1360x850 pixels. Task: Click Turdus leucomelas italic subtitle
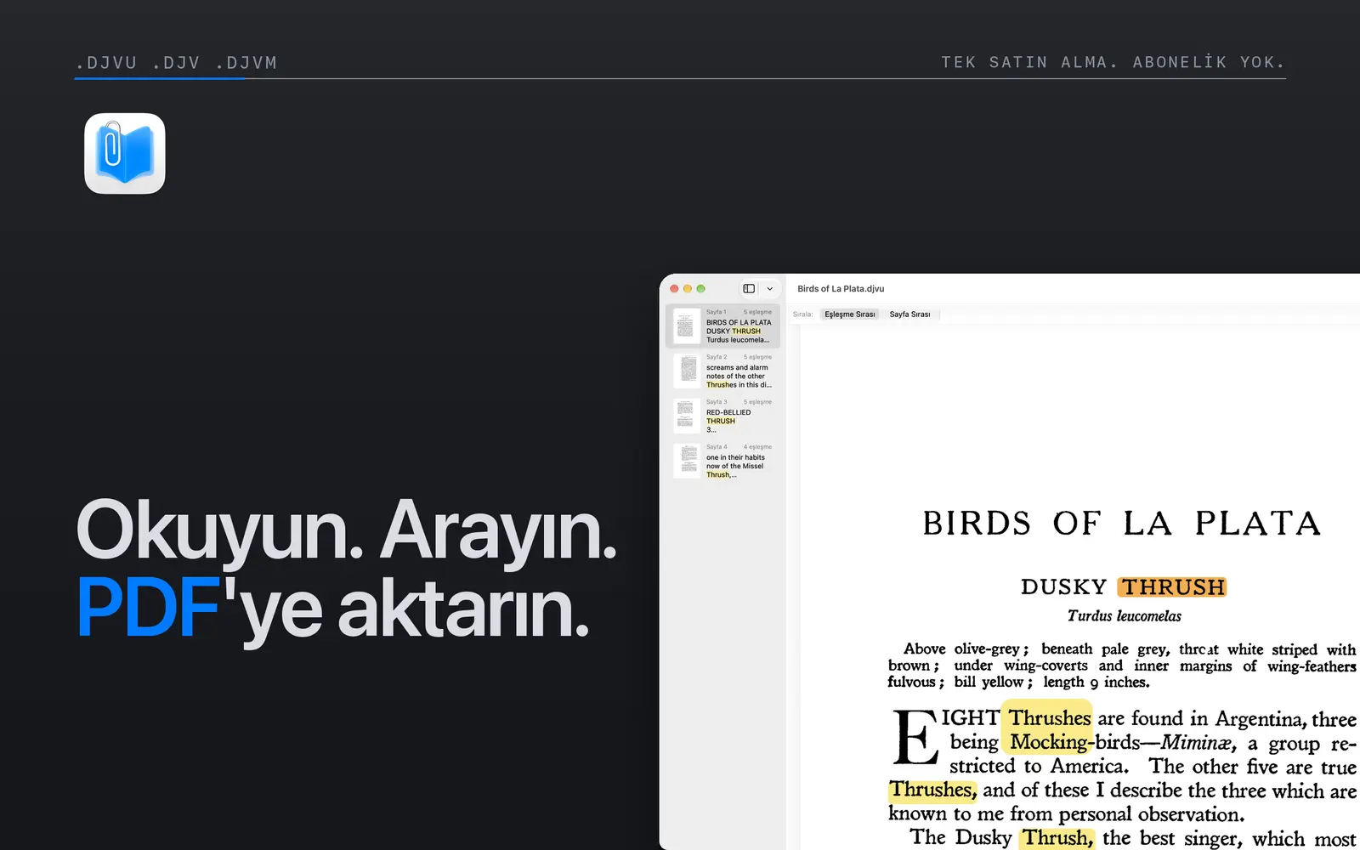click(x=1124, y=615)
